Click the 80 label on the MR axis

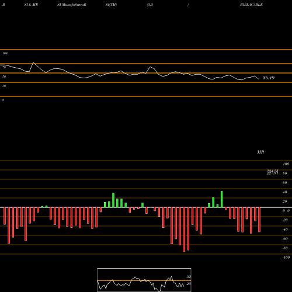point(284,173)
